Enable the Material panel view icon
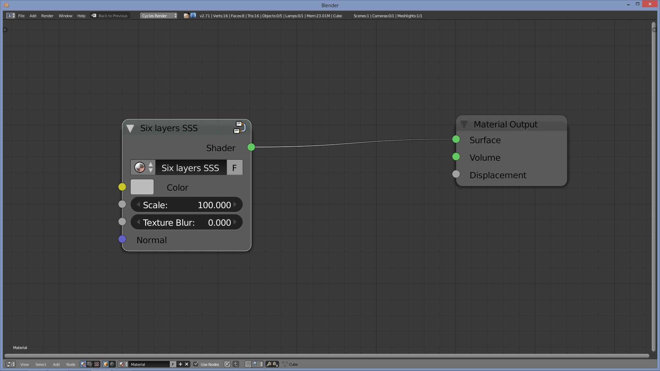 (83, 364)
